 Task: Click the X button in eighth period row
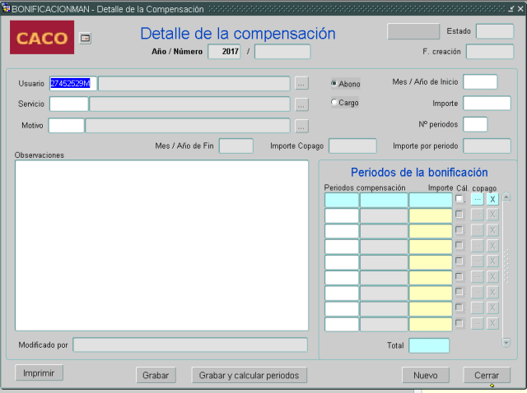(492, 307)
